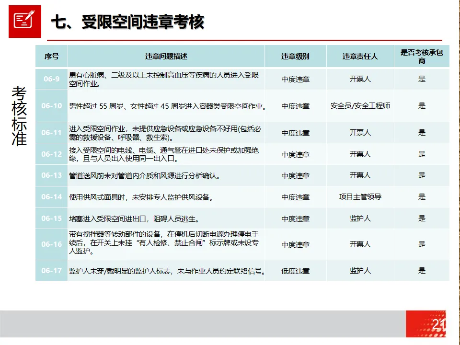Click 是 in row 06-14

coord(422,197)
